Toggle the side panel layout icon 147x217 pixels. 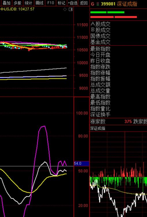coord(71,10)
